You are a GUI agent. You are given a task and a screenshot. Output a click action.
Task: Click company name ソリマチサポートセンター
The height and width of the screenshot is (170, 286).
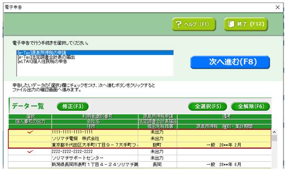click(x=94, y=158)
